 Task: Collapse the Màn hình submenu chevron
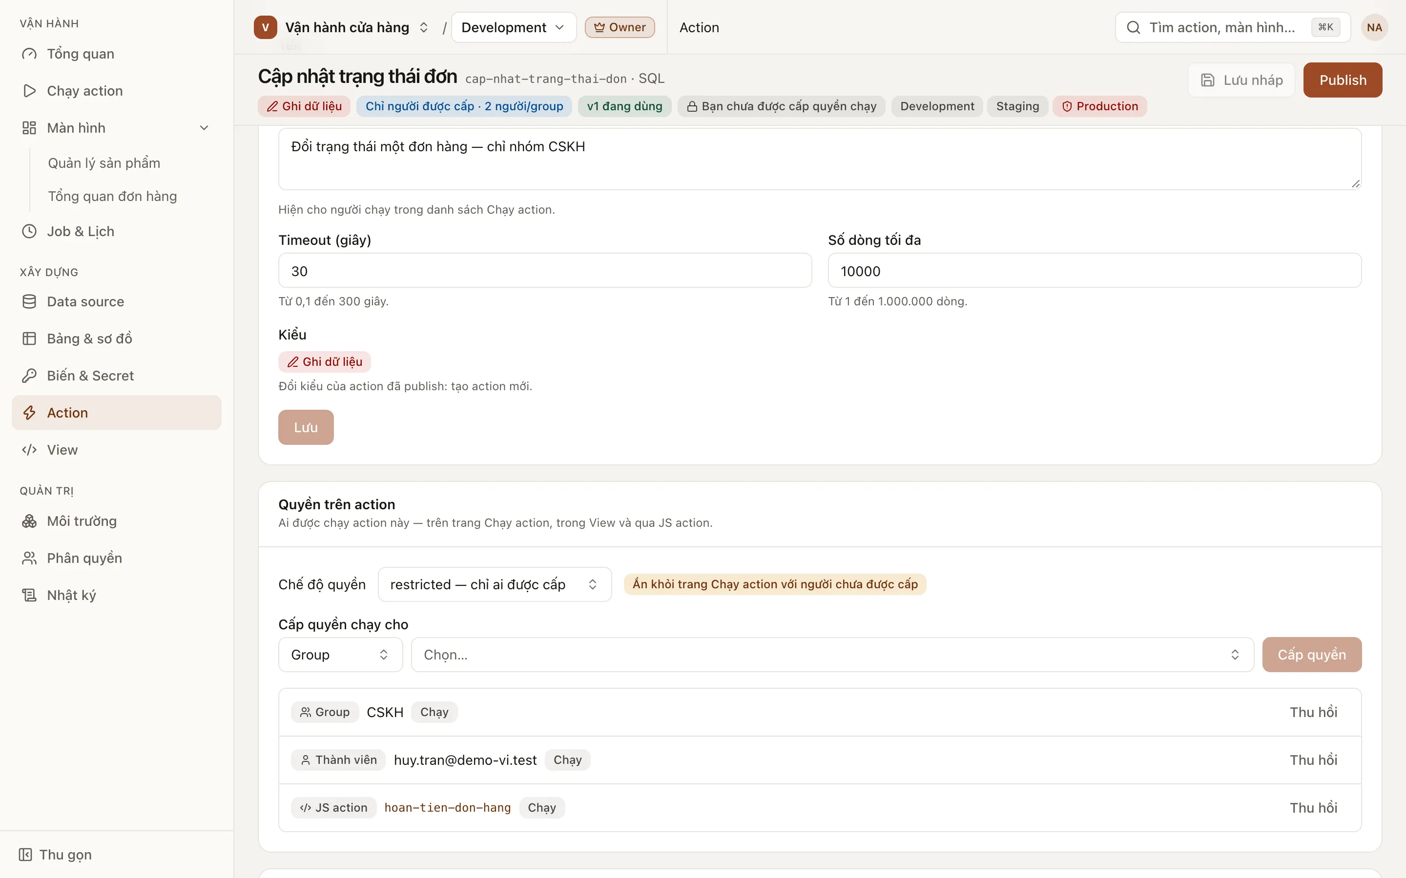pyautogui.click(x=204, y=128)
